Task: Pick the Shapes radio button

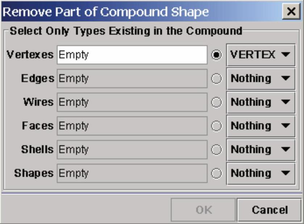Action: (216, 173)
